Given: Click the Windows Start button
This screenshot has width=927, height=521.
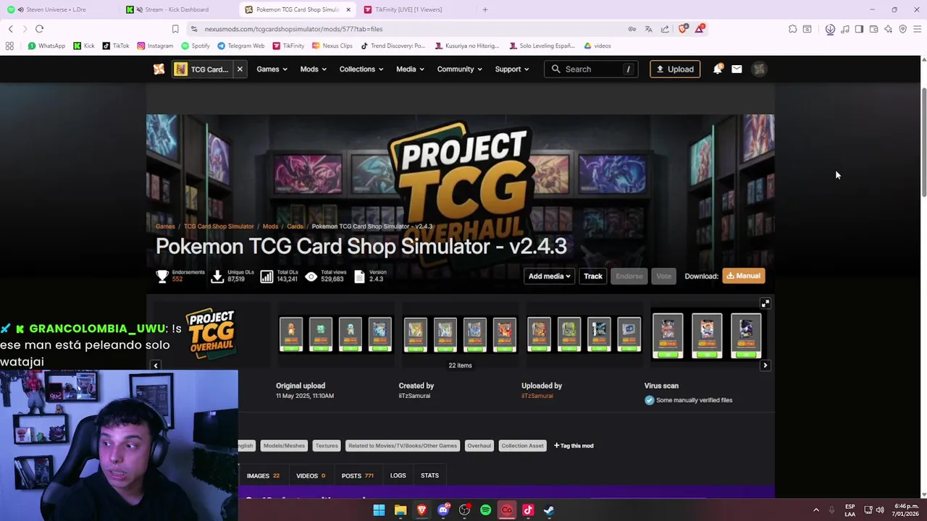Looking at the screenshot, I should click(x=379, y=510).
